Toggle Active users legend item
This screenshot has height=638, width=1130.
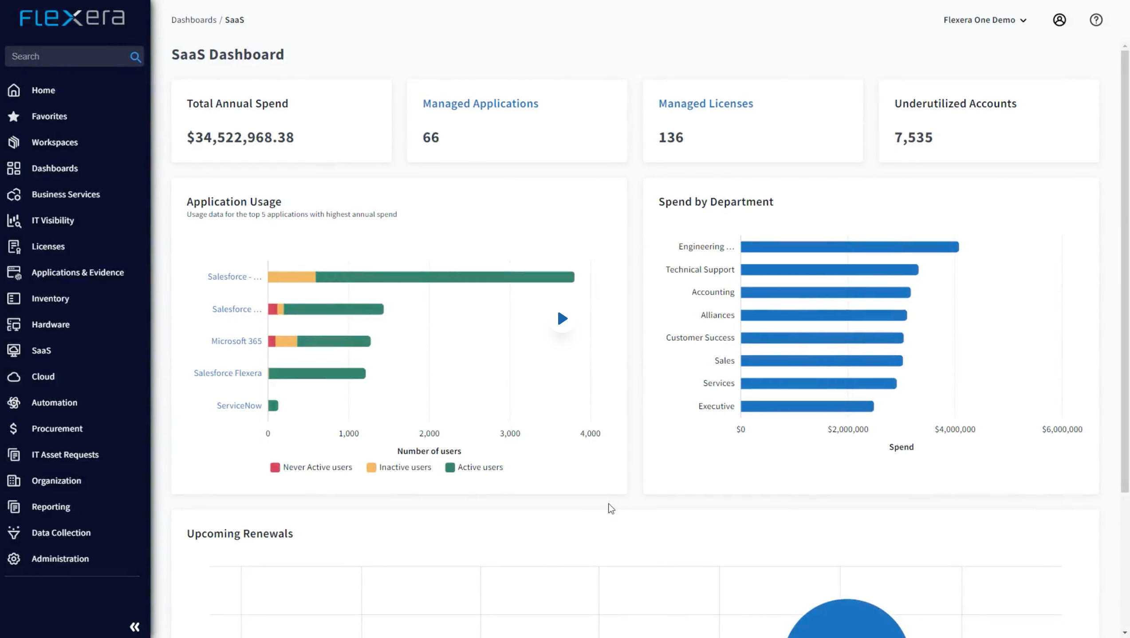pos(474,467)
